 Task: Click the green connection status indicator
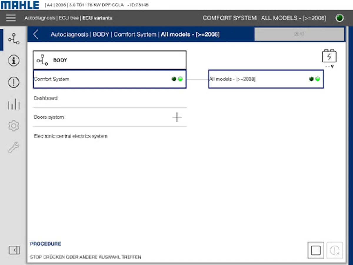pyautogui.click(x=339, y=18)
